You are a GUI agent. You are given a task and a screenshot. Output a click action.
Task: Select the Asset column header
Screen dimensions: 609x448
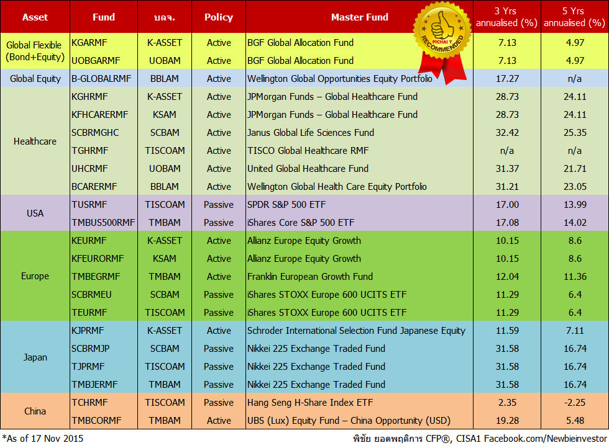(35, 17)
